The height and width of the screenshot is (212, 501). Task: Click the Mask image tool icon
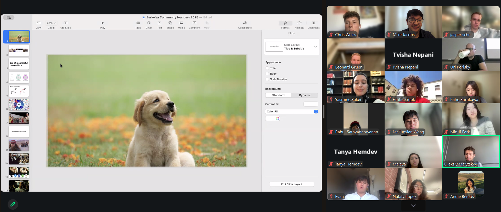pos(207,23)
